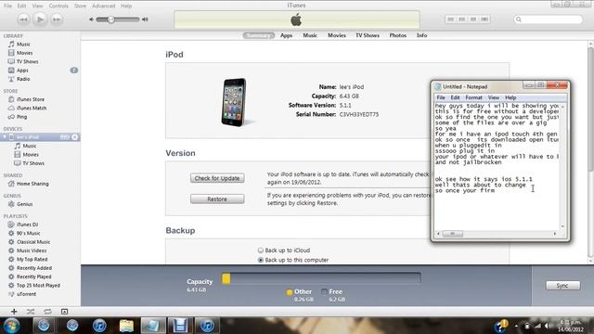Open the Classical Music playlist
Image resolution: width=594 pixels, height=334 pixels.
(33, 242)
